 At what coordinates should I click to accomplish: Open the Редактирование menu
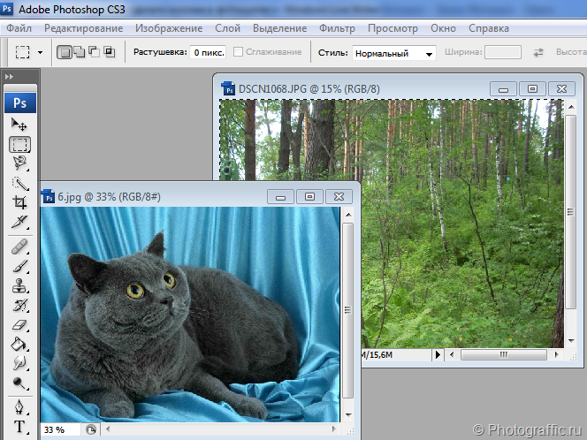tap(83, 28)
